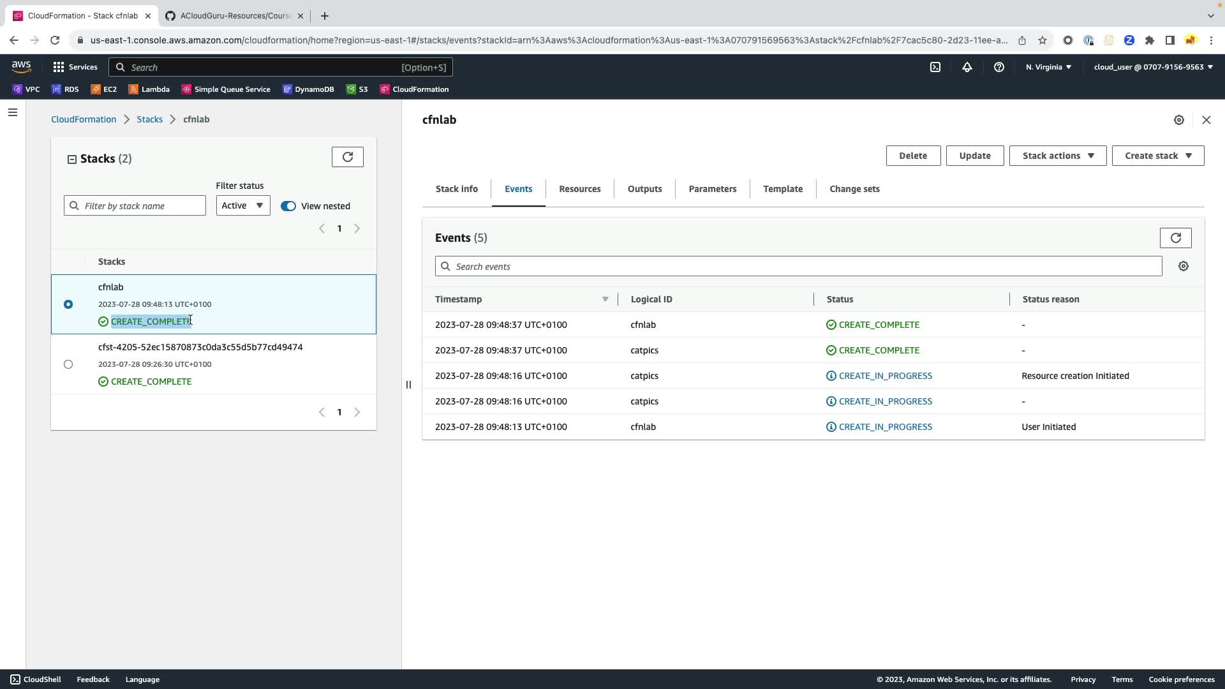Open event table preferences gear
Screen dimensions: 1225x689
tap(1183, 266)
